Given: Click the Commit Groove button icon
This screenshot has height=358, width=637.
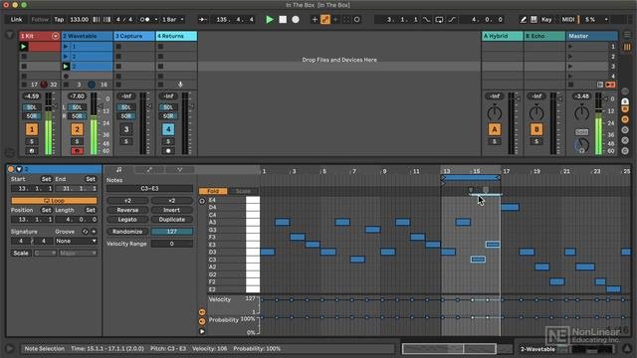Looking at the screenshot, I should pyautogui.click(x=94, y=232).
